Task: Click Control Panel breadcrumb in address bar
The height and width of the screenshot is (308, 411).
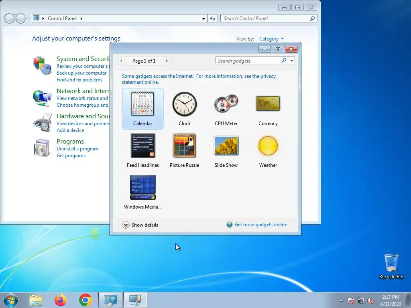Action: tap(62, 18)
